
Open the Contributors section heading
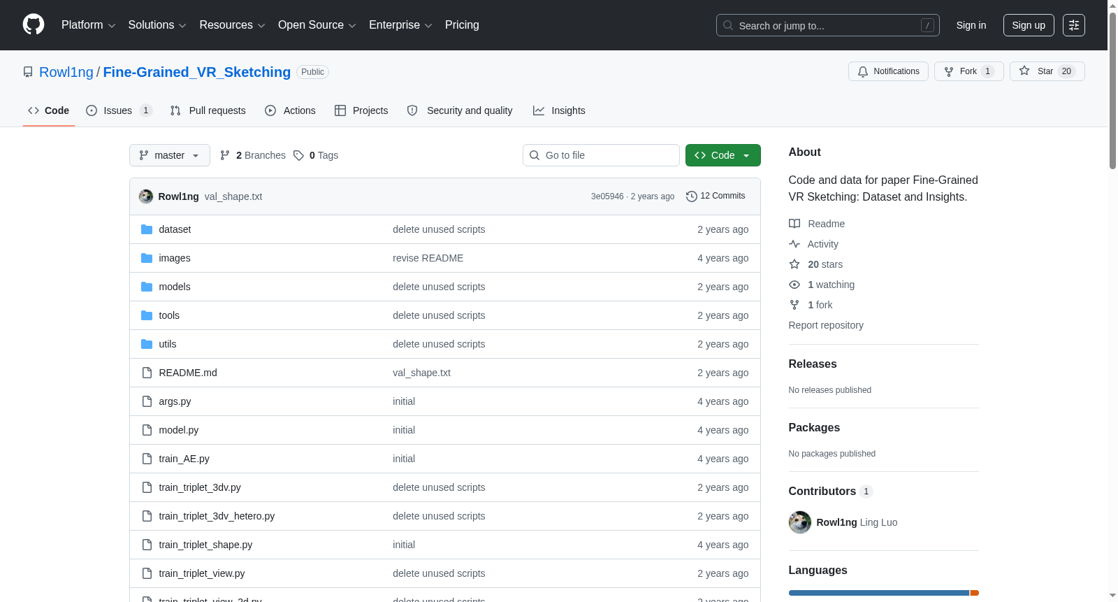830,492
